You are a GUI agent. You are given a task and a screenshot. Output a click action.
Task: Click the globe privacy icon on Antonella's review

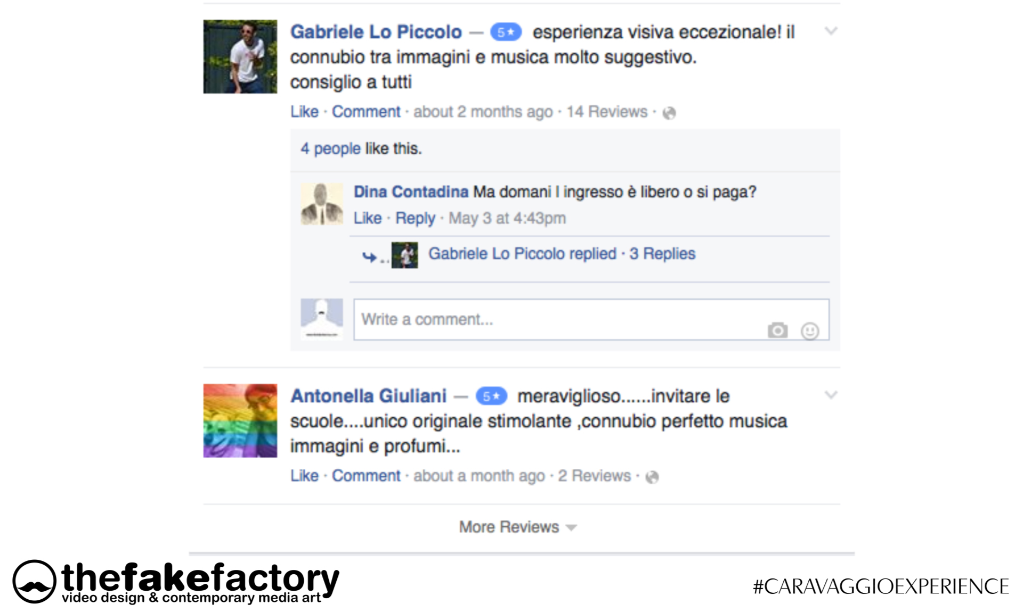[652, 477]
